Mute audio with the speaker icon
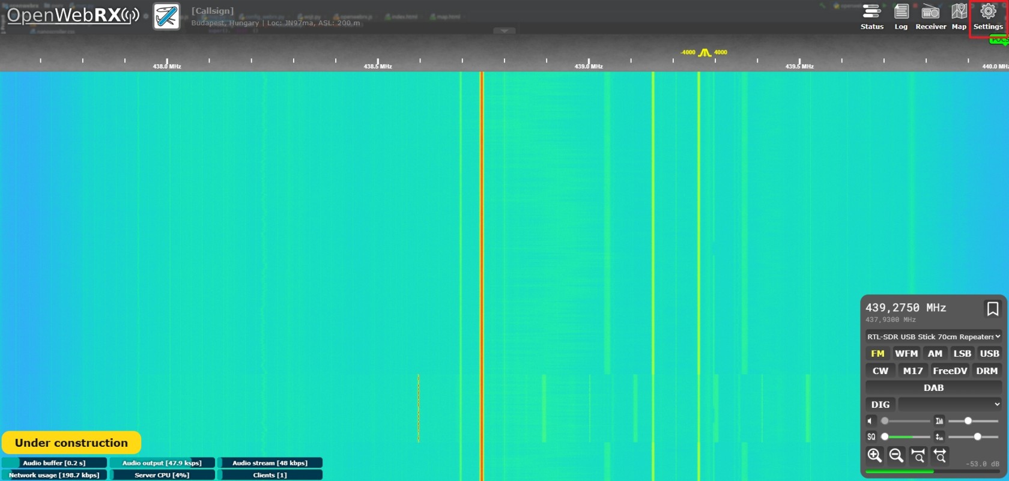Viewport: 1009px width, 481px height. 871,421
